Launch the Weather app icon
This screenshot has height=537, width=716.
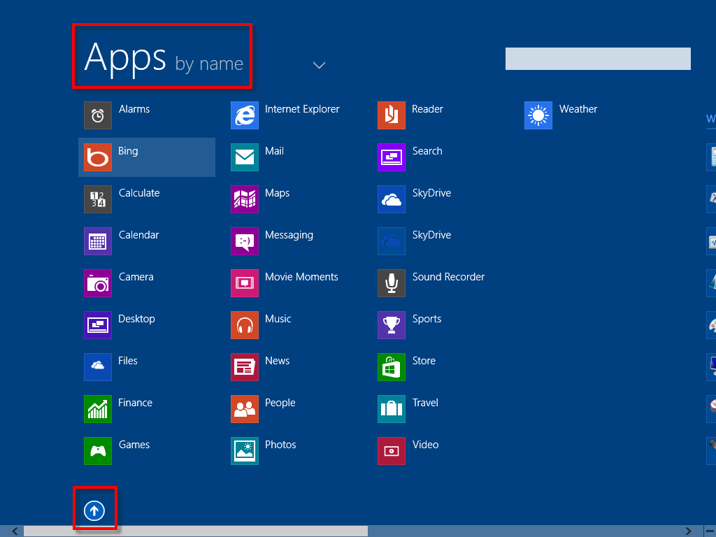pyautogui.click(x=538, y=115)
